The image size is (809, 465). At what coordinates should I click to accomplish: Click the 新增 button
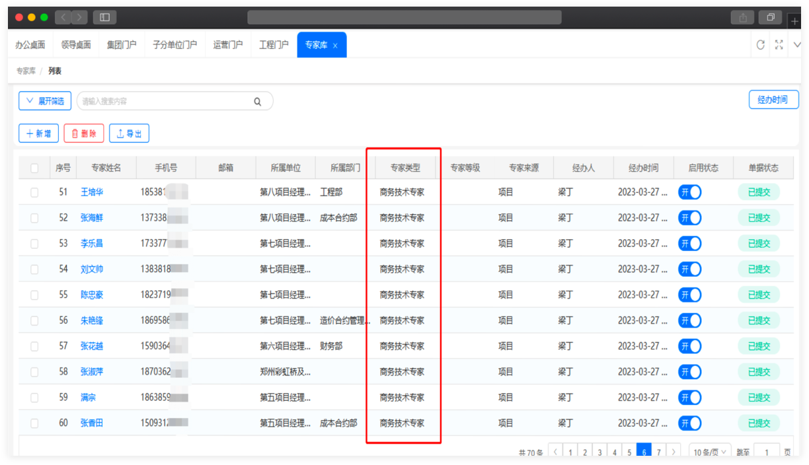(x=38, y=133)
